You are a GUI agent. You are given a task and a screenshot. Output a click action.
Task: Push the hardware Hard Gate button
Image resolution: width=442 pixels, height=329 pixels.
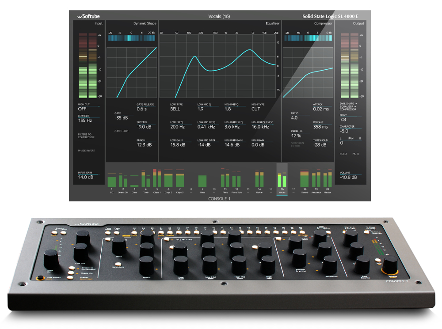[x=118, y=265]
